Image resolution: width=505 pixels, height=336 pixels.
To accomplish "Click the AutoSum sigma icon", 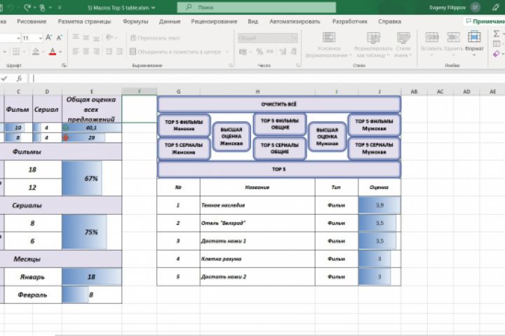I will coord(497,34).
